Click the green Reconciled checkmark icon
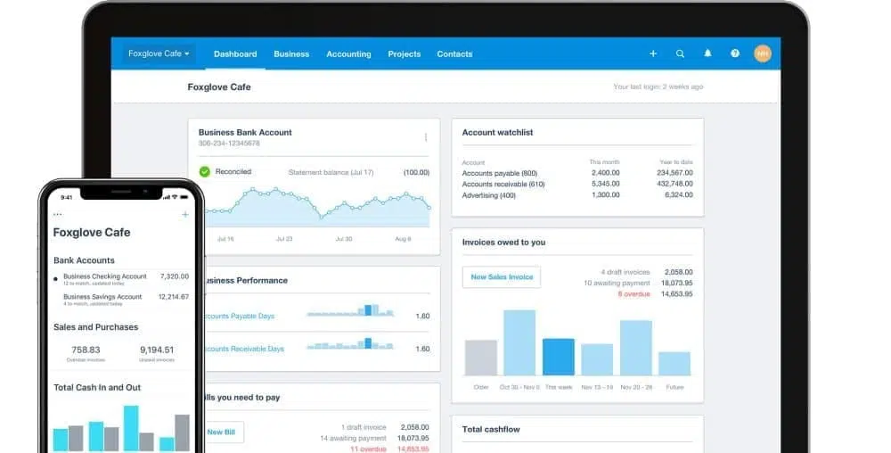The height and width of the screenshot is (453, 891). click(205, 171)
